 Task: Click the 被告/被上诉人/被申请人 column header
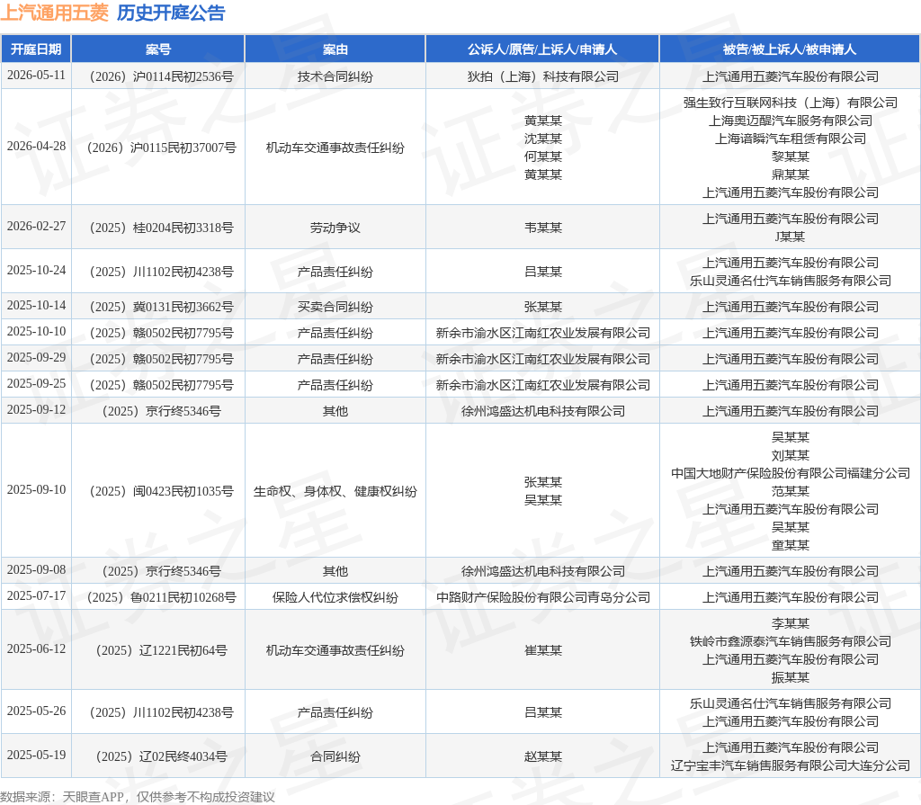pyautogui.click(x=790, y=49)
